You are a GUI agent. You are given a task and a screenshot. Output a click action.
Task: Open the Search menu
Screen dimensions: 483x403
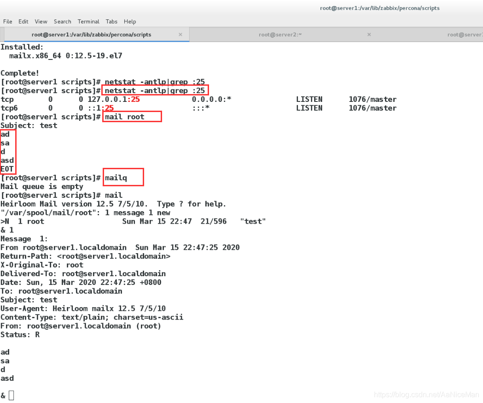coord(63,22)
